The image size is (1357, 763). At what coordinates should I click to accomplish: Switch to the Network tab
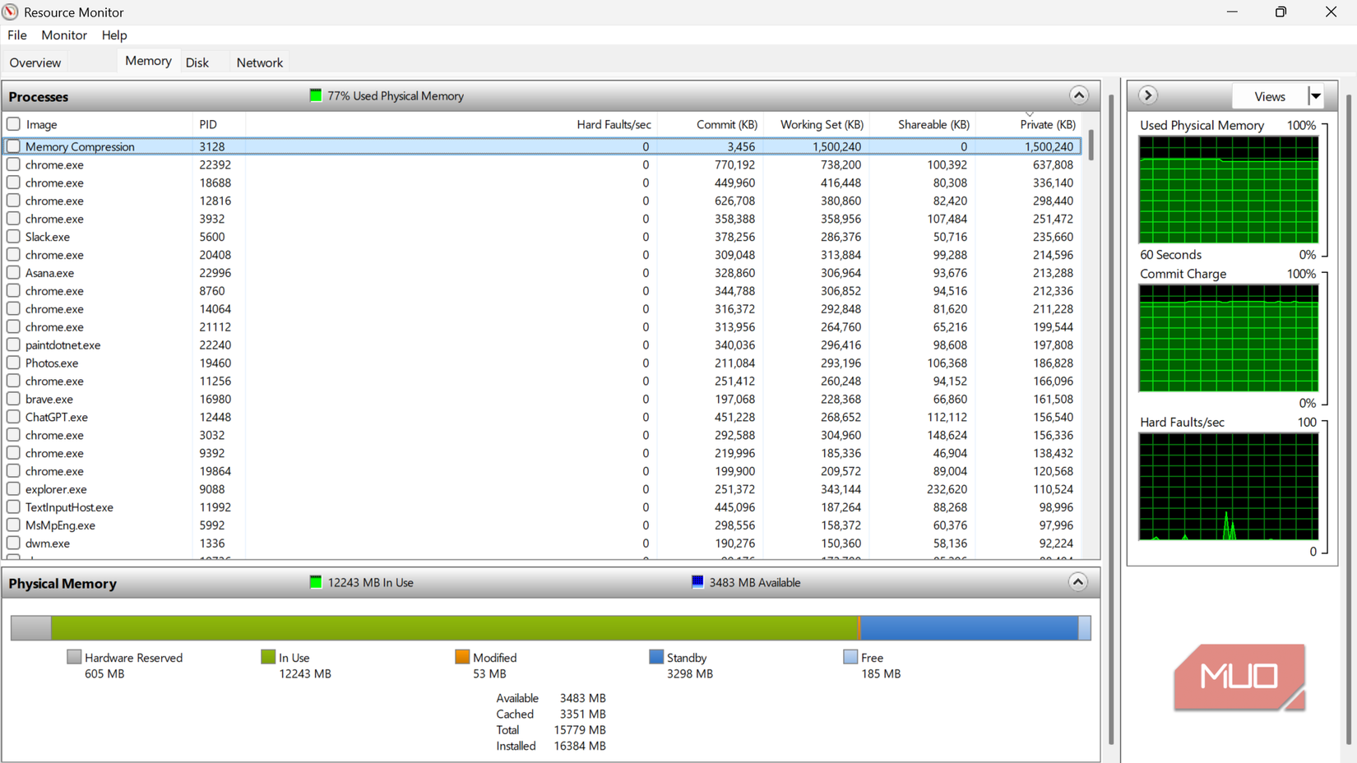pyautogui.click(x=259, y=62)
